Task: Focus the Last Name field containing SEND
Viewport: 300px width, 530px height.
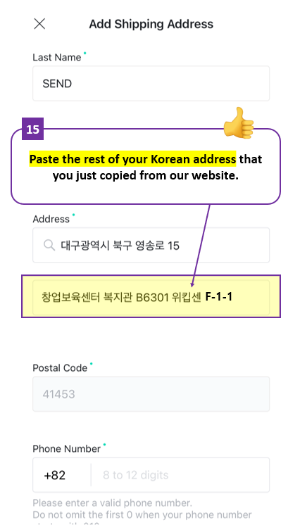Action: [151, 84]
